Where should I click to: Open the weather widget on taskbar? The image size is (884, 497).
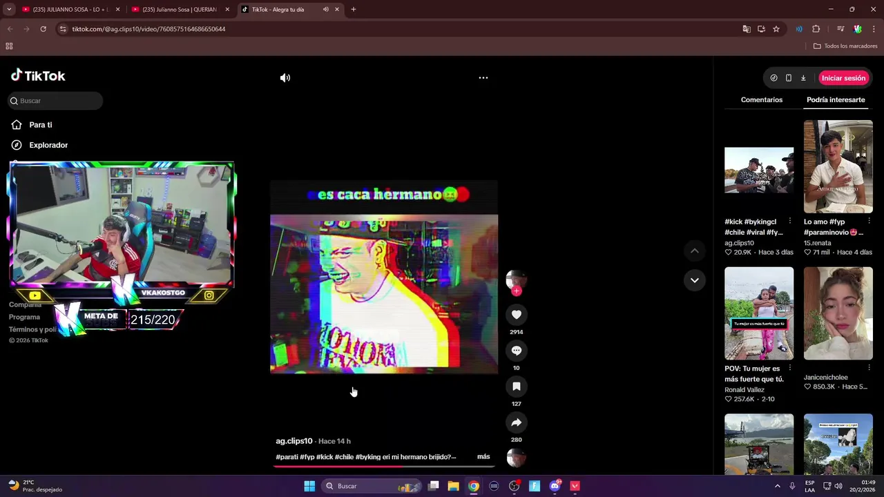pos(35,486)
